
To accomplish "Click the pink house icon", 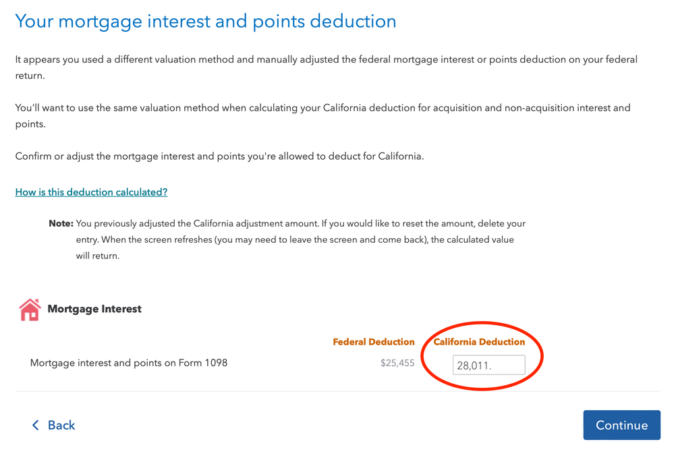I will (x=30, y=310).
